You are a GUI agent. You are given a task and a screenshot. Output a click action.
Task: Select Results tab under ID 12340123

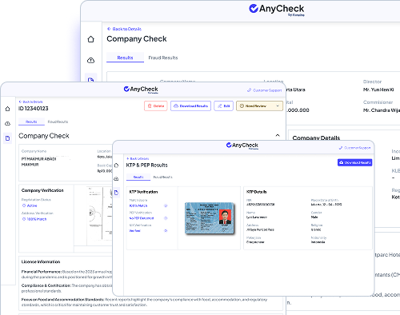[31, 122]
